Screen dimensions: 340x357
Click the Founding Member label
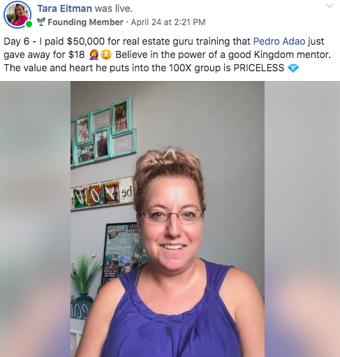[x=85, y=22]
